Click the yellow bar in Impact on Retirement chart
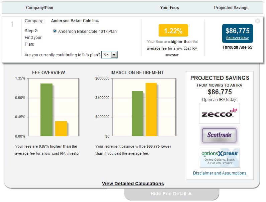Image resolution: width=266 pixels, height=202 pixels. point(151,109)
